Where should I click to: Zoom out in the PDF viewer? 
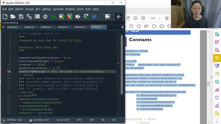(135, 18)
